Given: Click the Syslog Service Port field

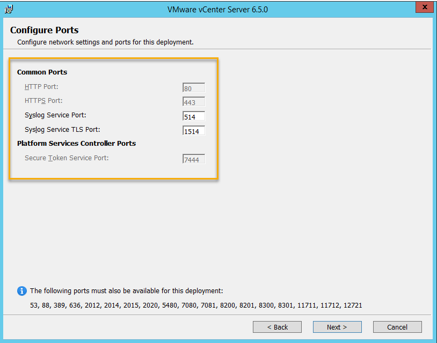Looking at the screenshot, I should [x=193, y=117].
